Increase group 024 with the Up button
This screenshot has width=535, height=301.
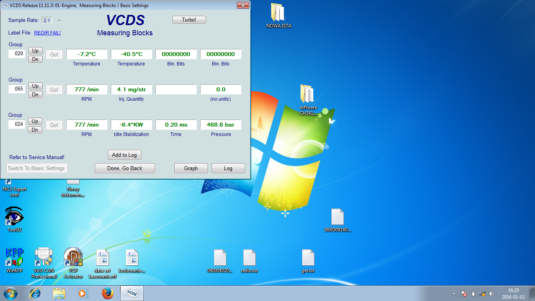(x=35, y=121)
